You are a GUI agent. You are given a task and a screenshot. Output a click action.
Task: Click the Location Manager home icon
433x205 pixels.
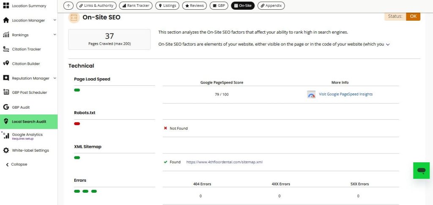pos(6,20)
